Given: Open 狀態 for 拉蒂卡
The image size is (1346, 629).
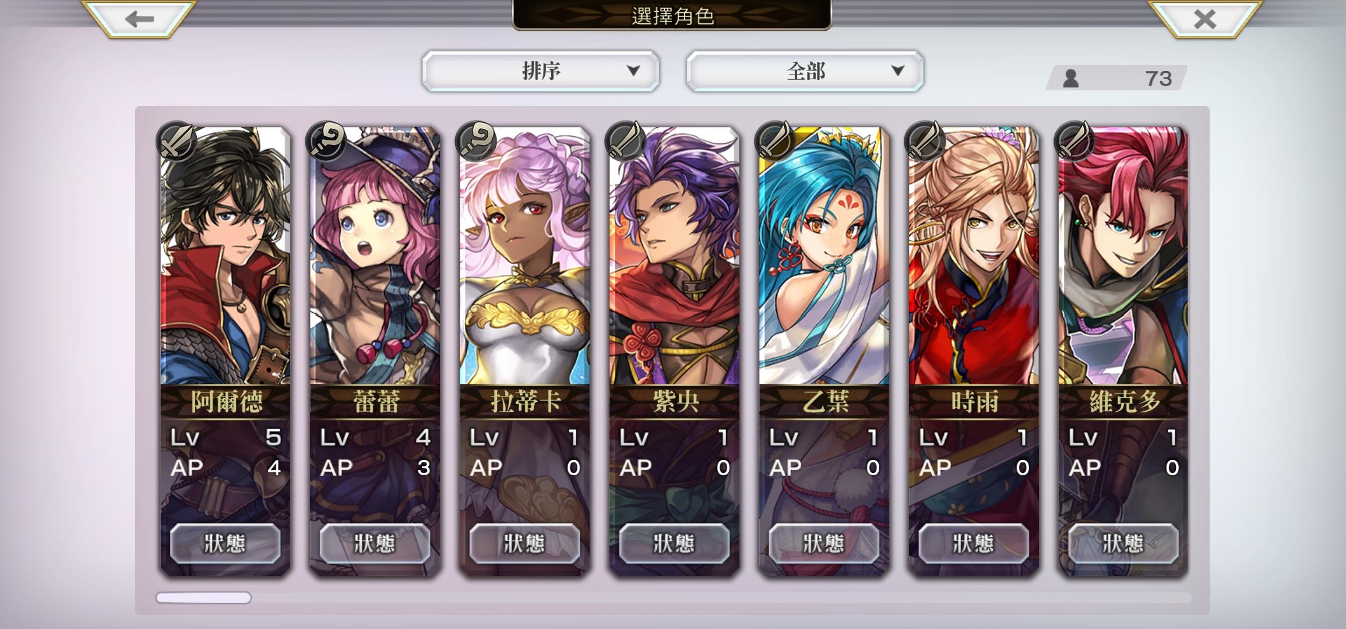Looking at the screenshot, I should (x=524, y=543).
